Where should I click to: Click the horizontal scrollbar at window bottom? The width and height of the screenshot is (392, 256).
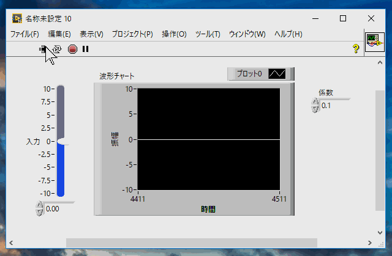coord(191,243)
